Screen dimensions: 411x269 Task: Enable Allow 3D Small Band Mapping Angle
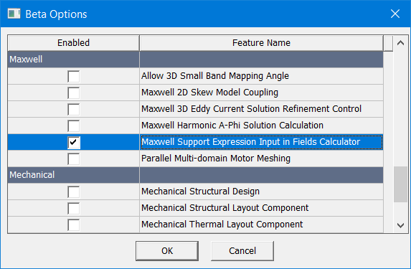[x=73, y=76]
